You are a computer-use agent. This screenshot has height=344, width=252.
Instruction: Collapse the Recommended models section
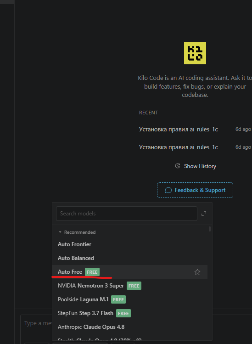(x=60, y=232)
